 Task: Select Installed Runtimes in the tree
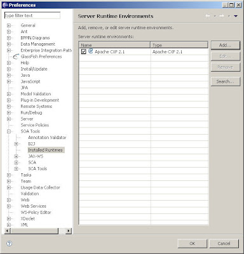coord(46,150)
